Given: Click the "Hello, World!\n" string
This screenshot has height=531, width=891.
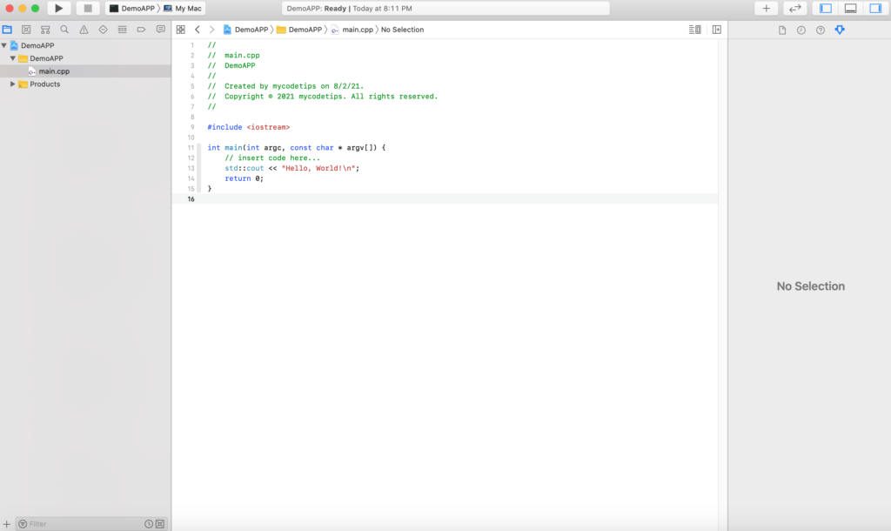Looking at the screenshot, I should point(318,168).
